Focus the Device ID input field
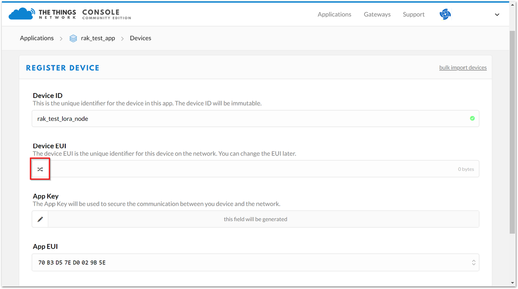This screenshot has width=518, height=289. [255, 119]
